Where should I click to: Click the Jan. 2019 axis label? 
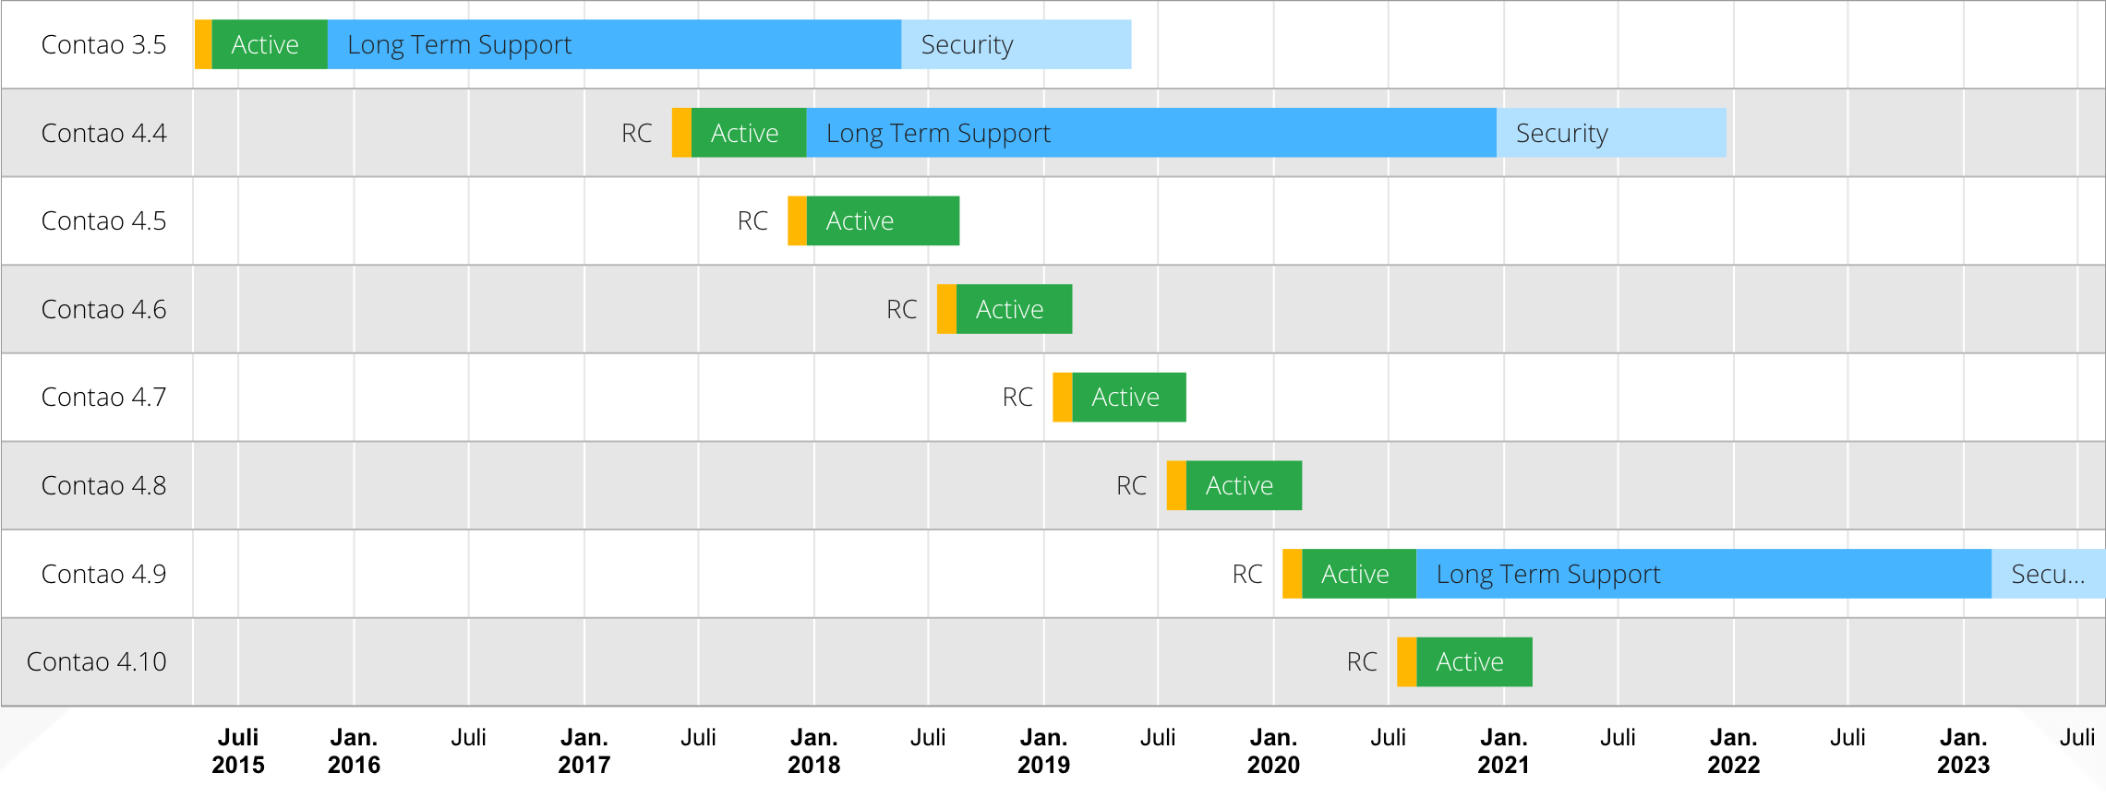[1044, 751]
